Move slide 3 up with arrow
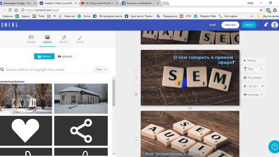279x157 pixels. [136, 70]
